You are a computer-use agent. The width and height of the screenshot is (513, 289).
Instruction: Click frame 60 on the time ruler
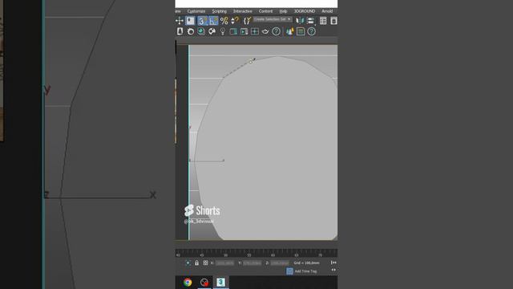point(273,254)
